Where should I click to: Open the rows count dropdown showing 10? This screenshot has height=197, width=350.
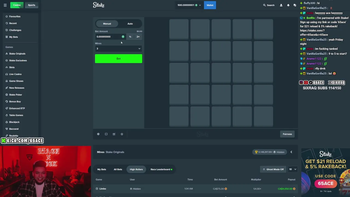point(293,169)
